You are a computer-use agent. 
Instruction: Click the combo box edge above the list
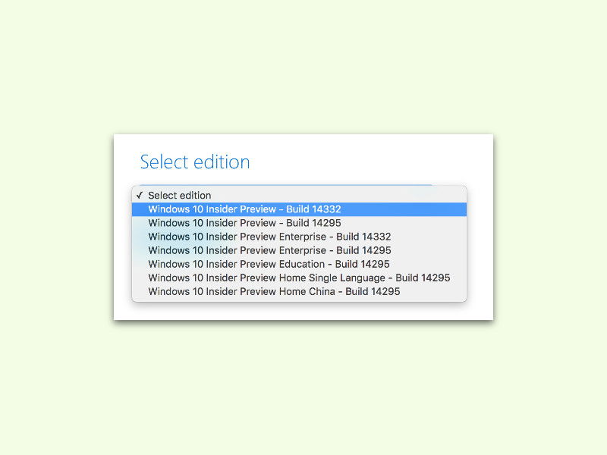pos(286,185)
